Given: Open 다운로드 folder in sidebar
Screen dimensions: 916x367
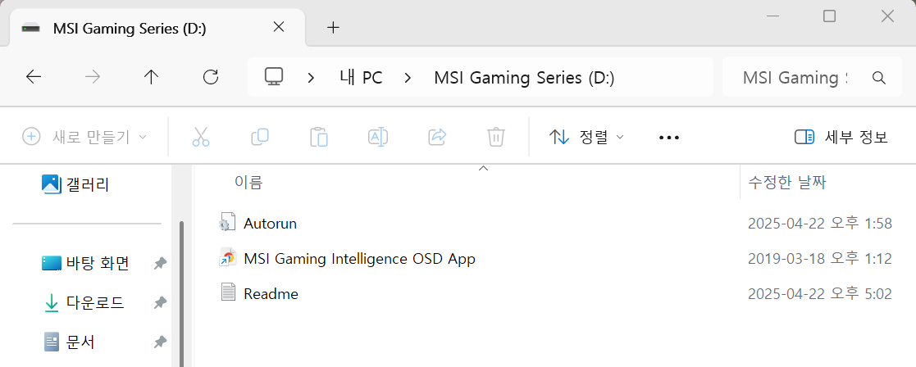Looking at the screenshot, I should pos(84,303).
